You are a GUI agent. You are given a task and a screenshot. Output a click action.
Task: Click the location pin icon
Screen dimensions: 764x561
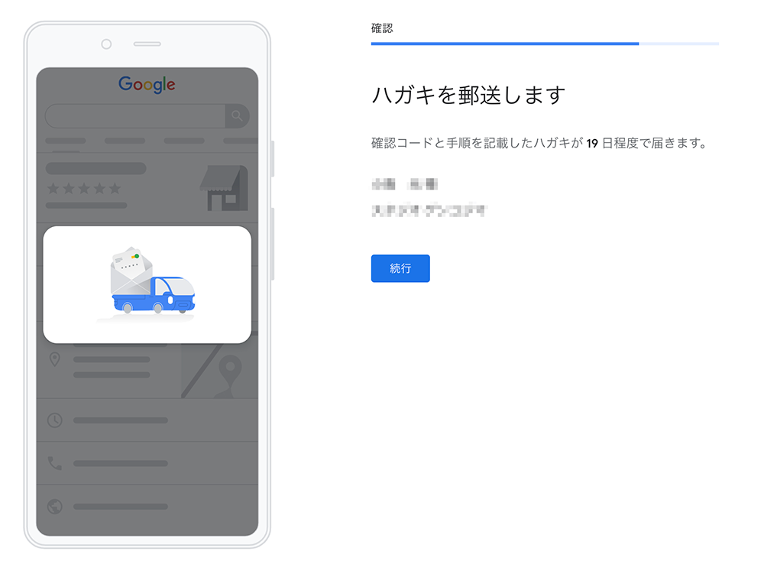(x=55, y=360)
